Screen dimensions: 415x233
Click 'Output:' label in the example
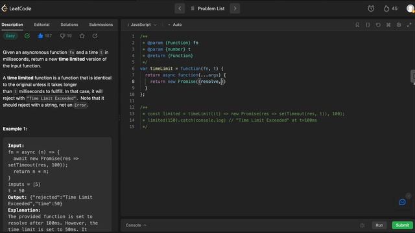(18, 197)
